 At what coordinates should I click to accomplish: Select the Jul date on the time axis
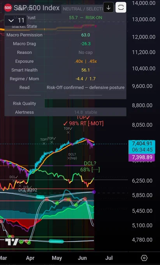click(109, 258)
